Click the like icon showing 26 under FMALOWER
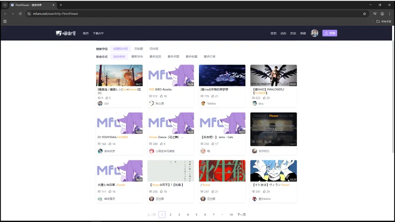Screen dimensions: 395x222 tap(264, 98)
